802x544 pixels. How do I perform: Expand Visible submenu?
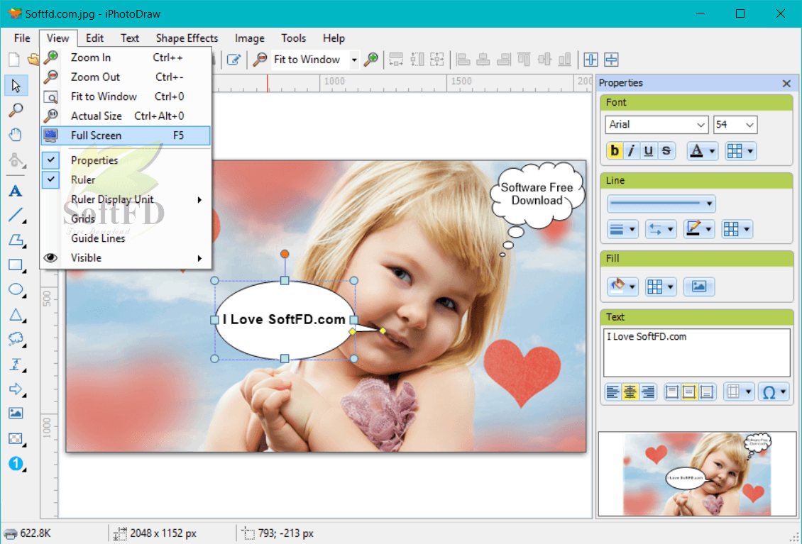(x=126, y=257)
